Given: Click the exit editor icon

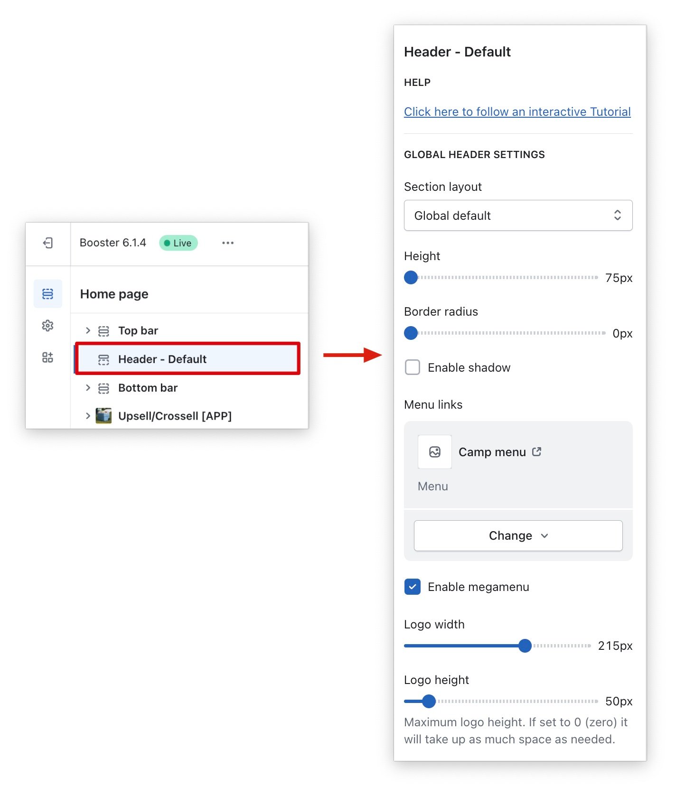Looking at the screenshot, I should click(47, 243).
